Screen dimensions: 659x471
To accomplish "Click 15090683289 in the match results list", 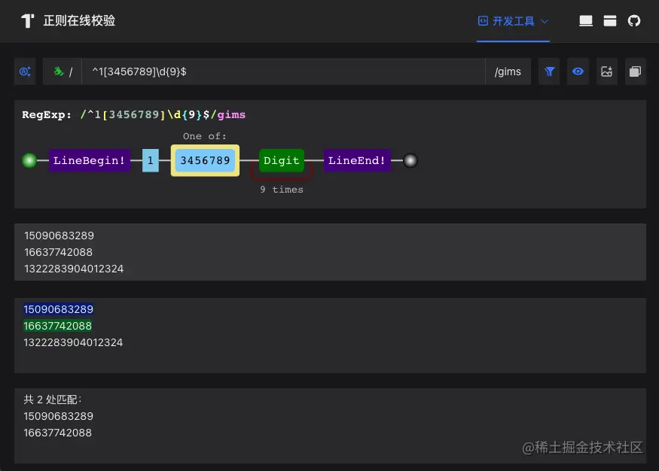I will pyautogui.click(x=58, y=416).
